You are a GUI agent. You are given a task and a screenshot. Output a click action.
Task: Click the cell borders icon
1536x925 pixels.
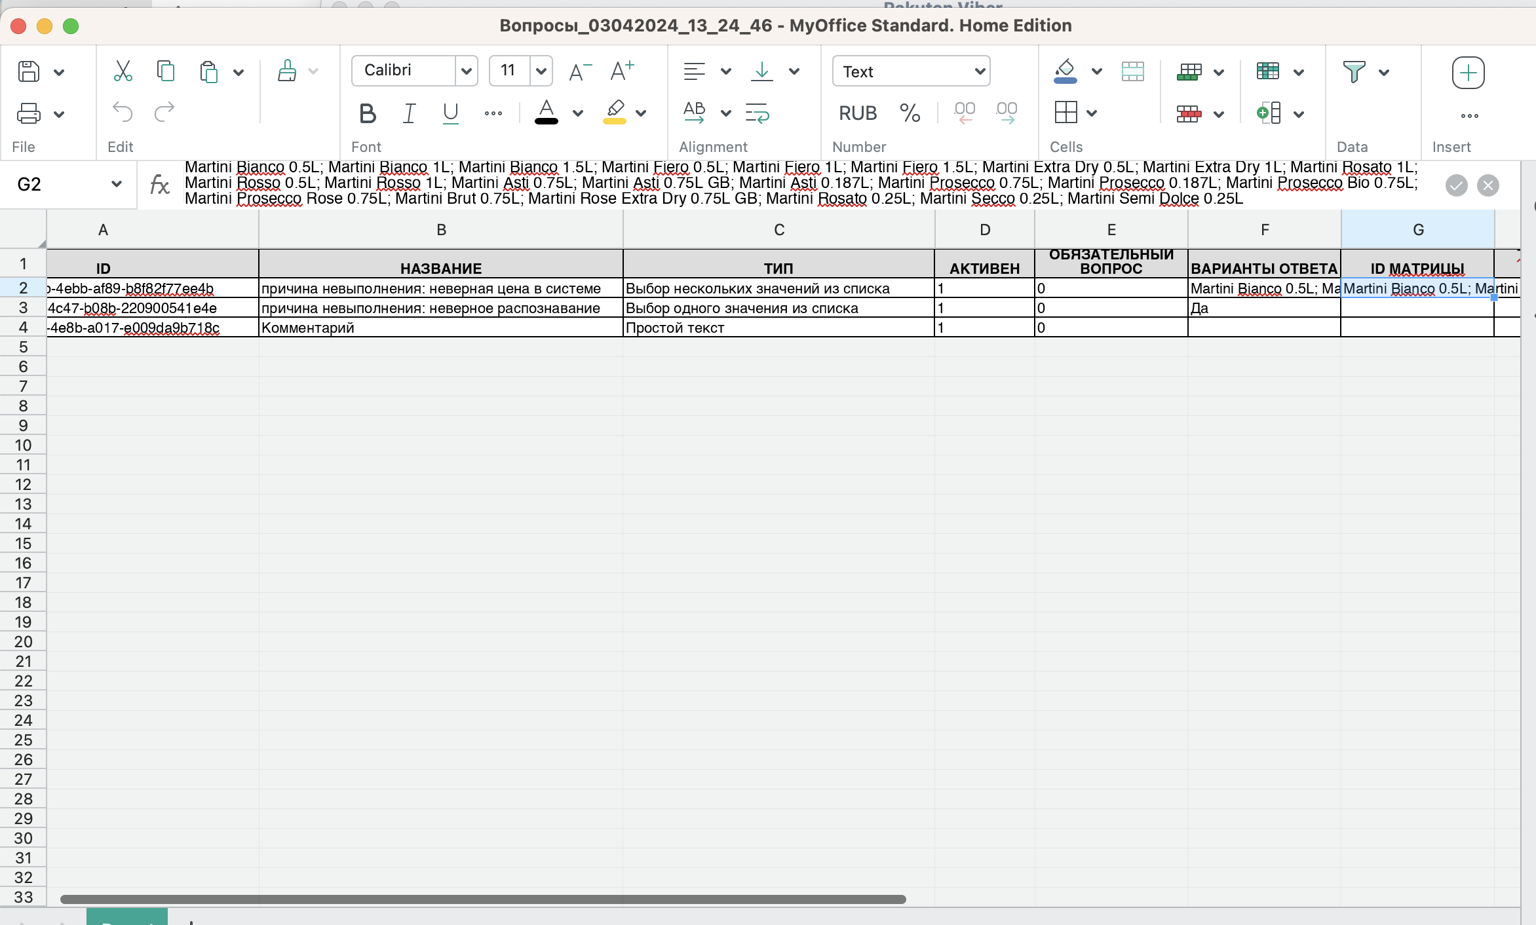pyautogui.click(x=1066, y=113)
